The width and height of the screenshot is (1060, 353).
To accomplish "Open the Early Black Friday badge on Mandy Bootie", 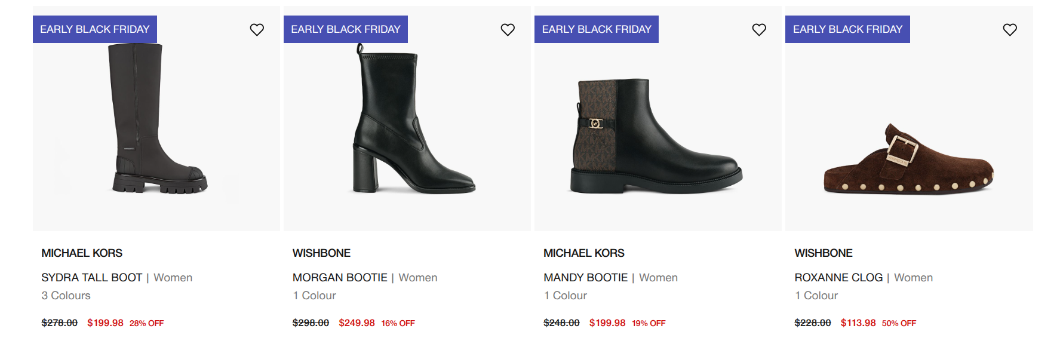I will [597, 29].
